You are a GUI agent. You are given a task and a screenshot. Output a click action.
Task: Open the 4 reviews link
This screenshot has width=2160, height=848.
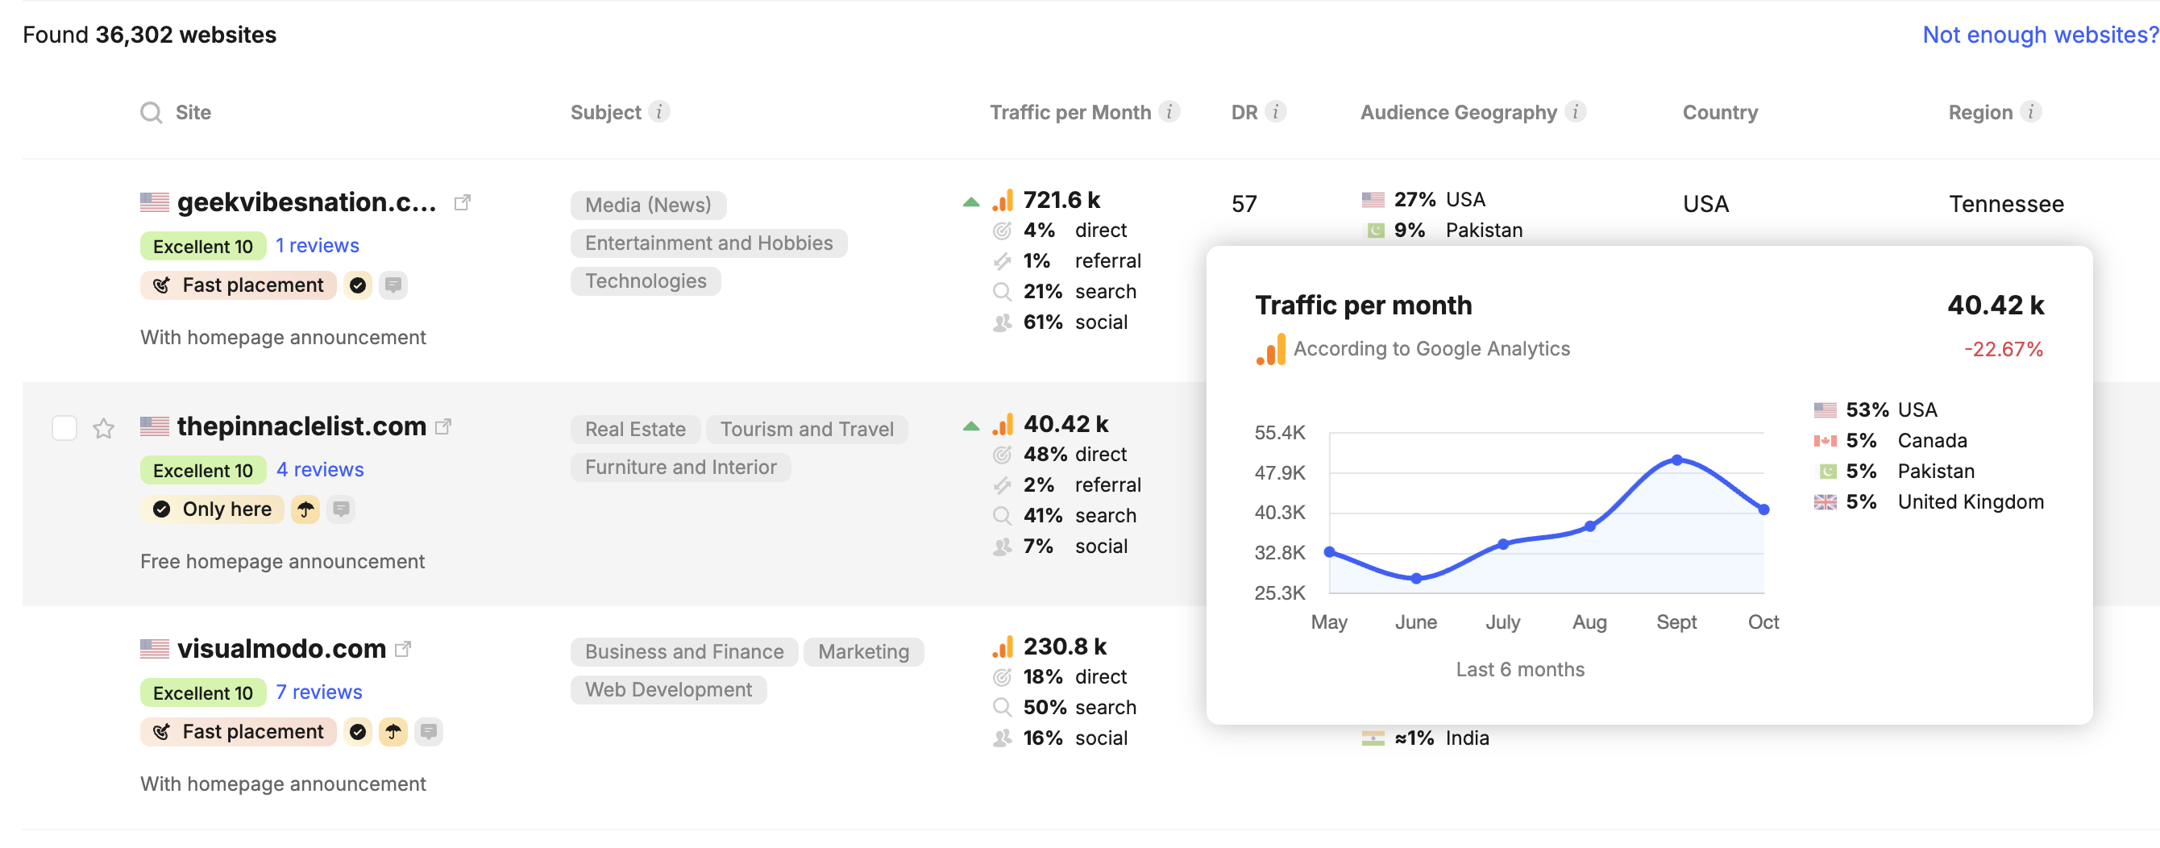point(320,470)
